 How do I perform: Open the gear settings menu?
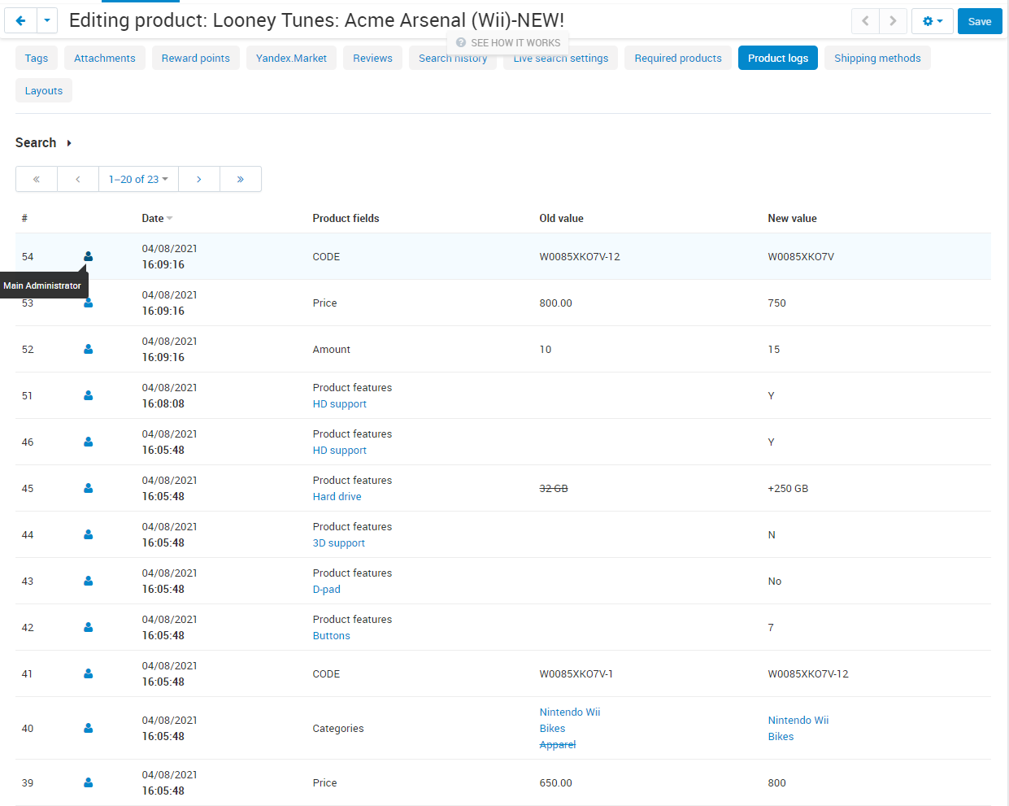(x=933, y=21)
